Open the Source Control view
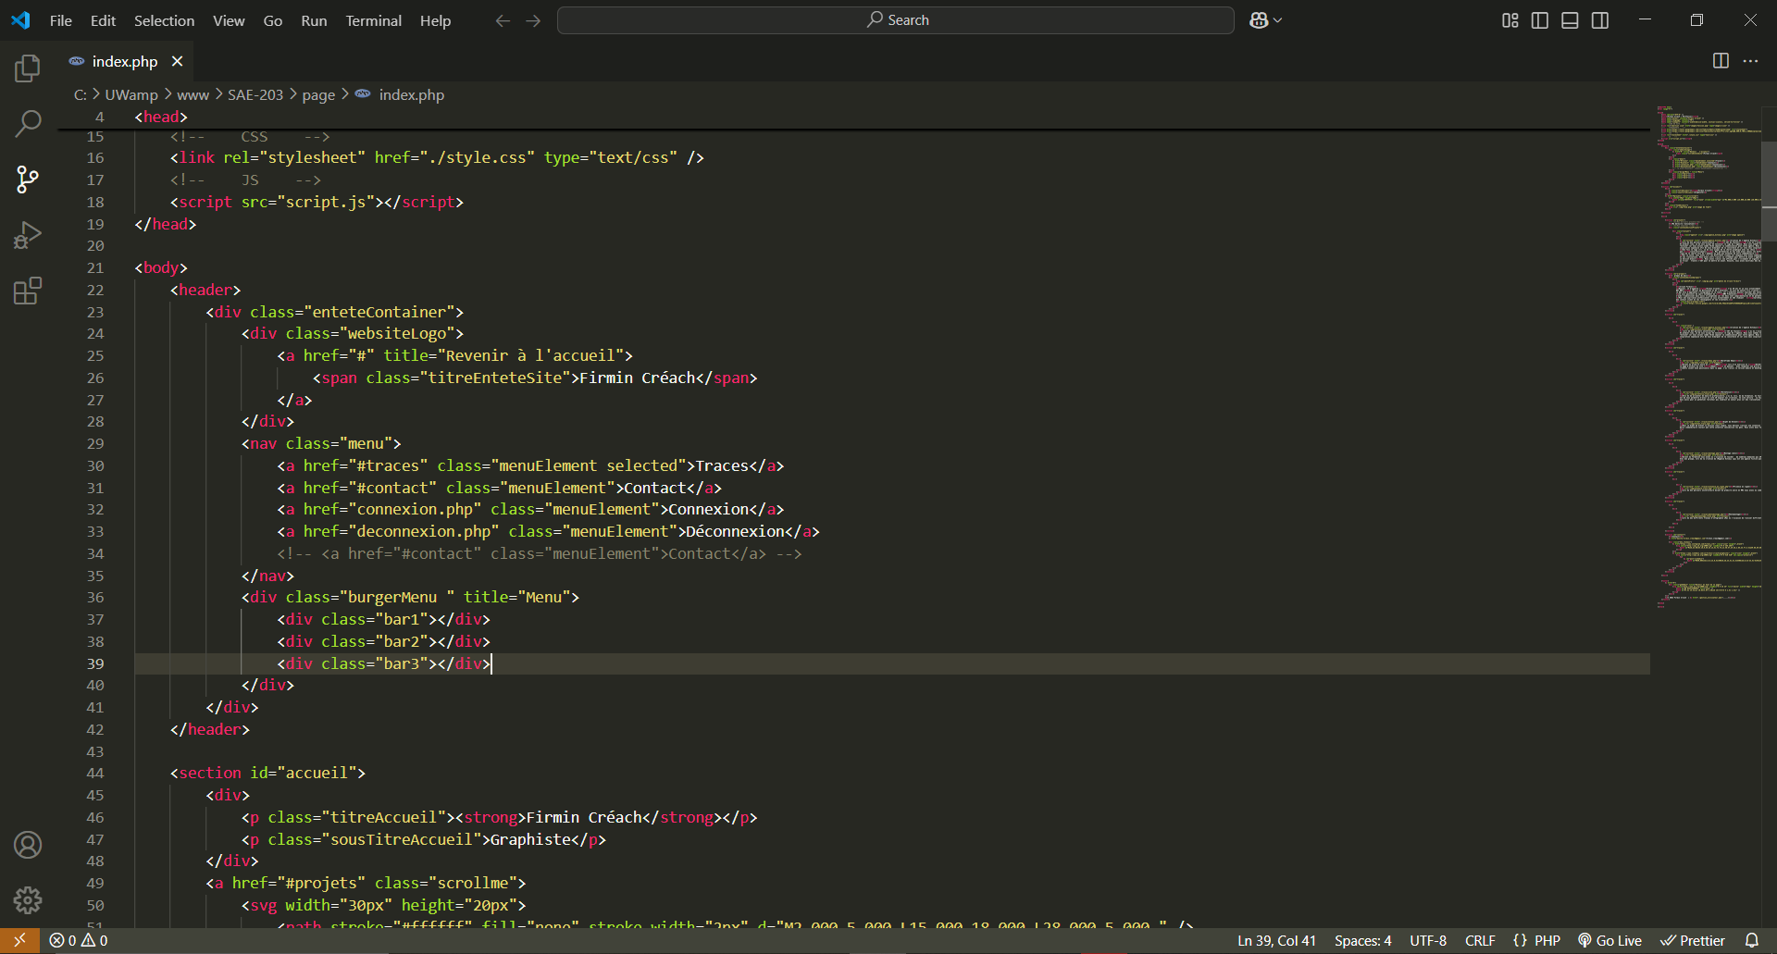 [x=28, y=180]
